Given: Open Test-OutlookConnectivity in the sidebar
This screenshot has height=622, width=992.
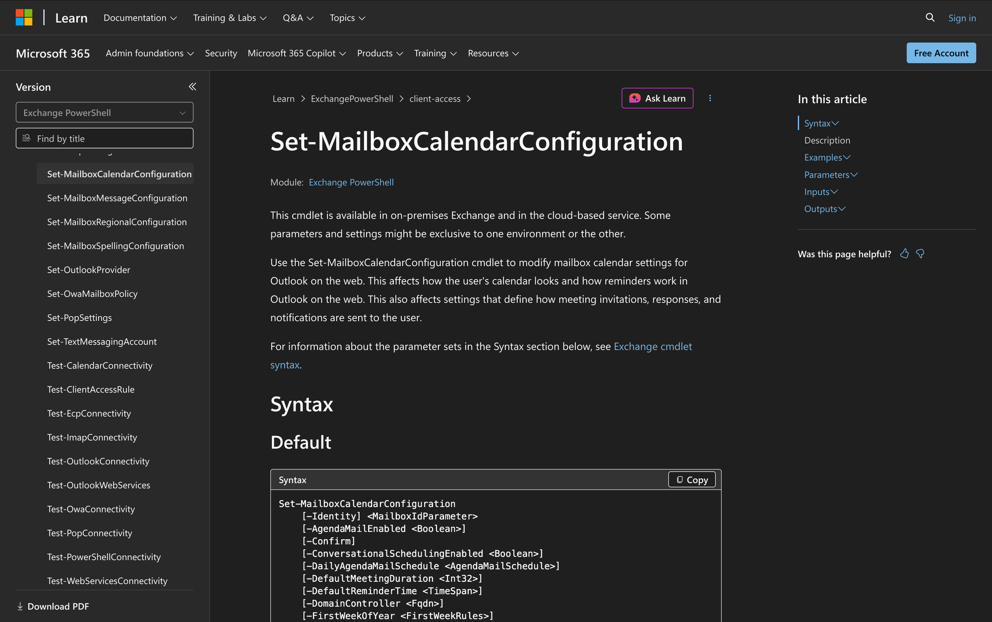Looking at the screenshot, I should pos(98,461).
